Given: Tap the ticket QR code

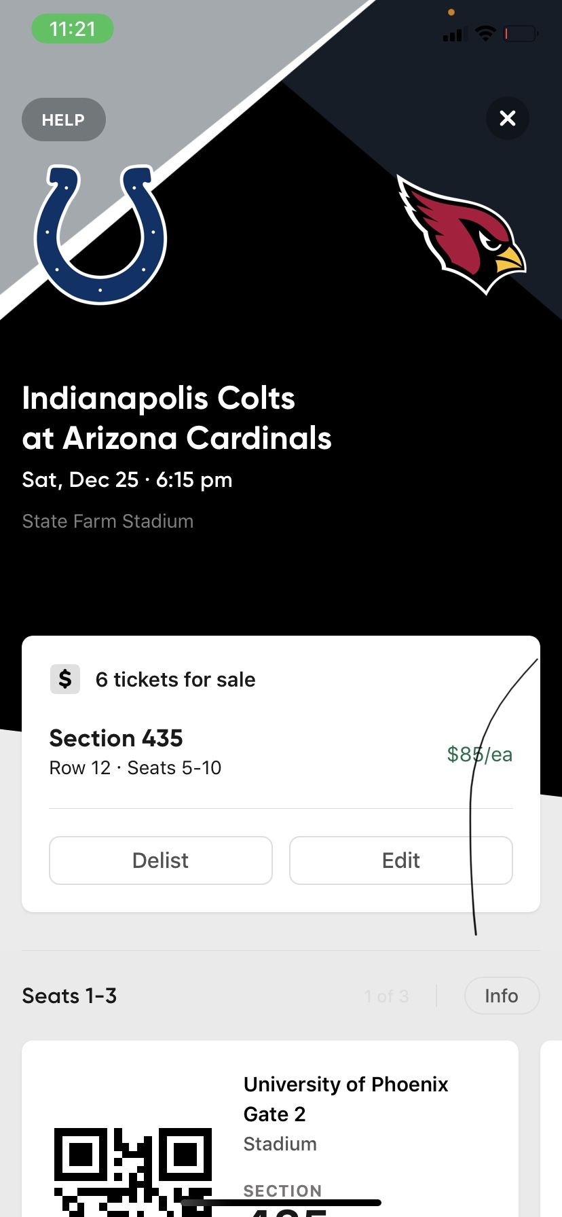Looking at the screenshot, I should (x=133, y=1171).
